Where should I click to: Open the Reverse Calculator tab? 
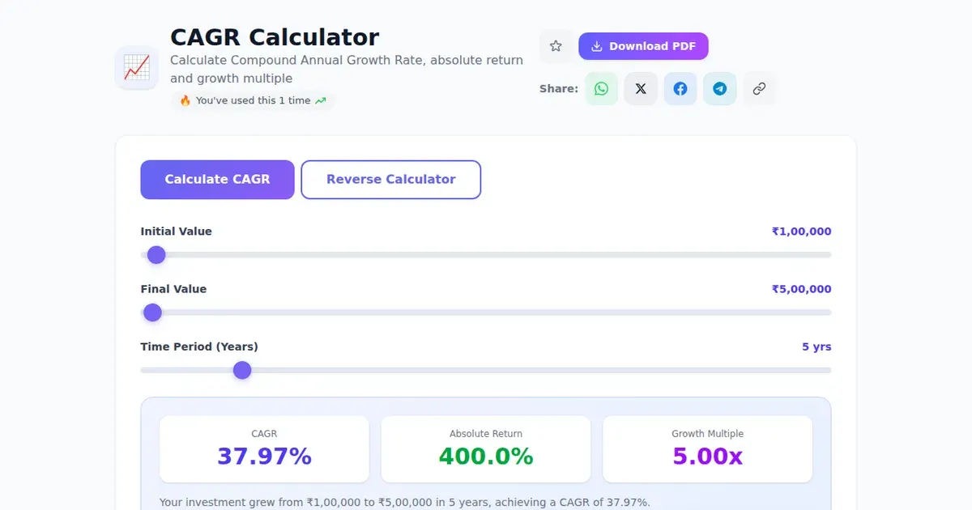point(391,180)
